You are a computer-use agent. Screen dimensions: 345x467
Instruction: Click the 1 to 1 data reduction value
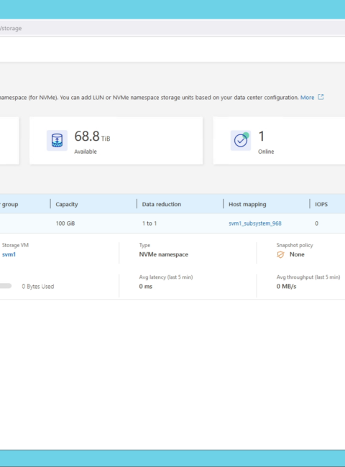tap(149, 223)
